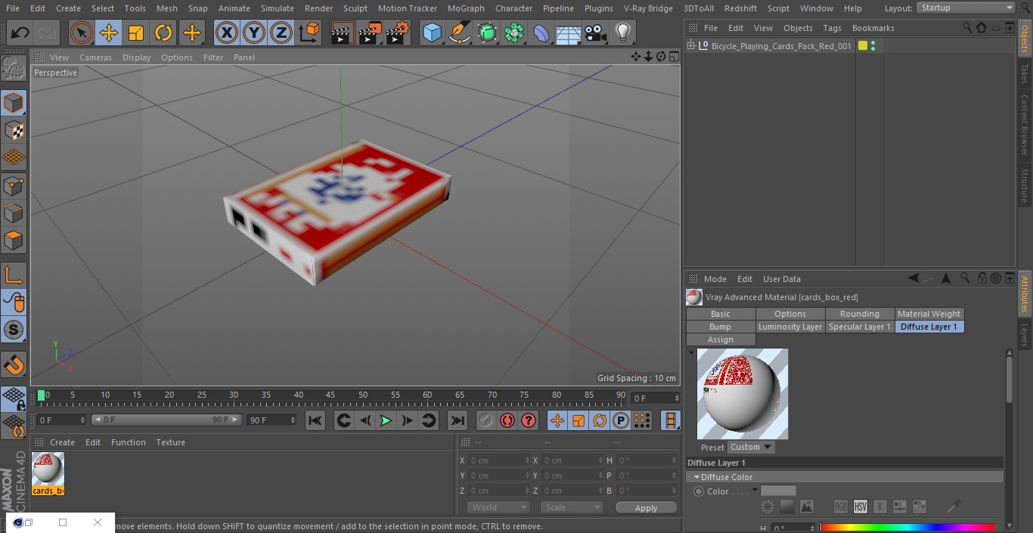Click Render Active View clapperboard icon
Screen dimensions: 1033x533
click(343, 33)
